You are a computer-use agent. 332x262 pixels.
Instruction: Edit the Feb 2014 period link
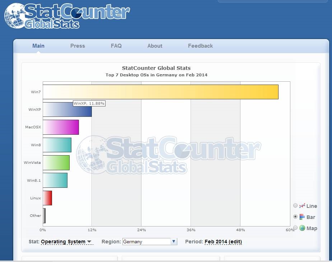[x=223, y=242]
